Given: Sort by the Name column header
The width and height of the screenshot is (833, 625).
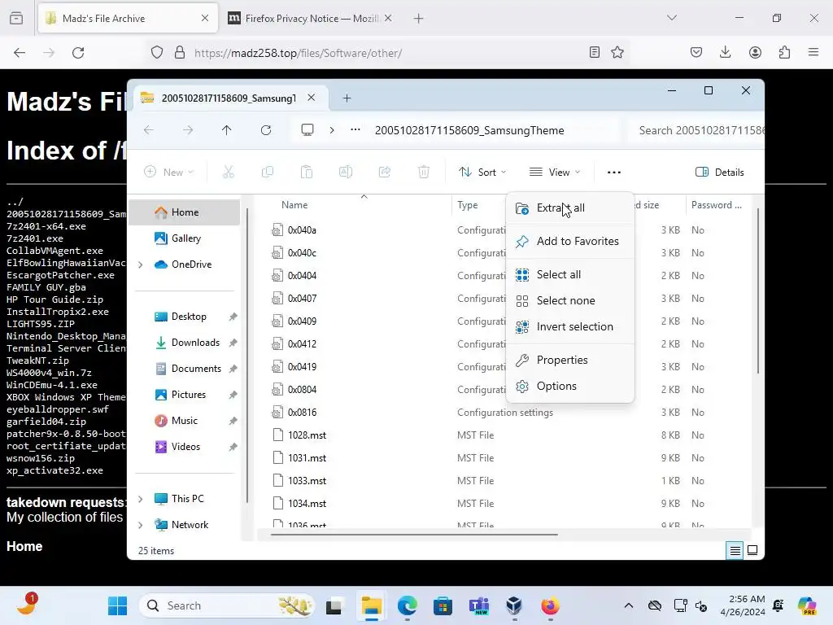Looking at the screenshot, I should [x=294, y=205].
